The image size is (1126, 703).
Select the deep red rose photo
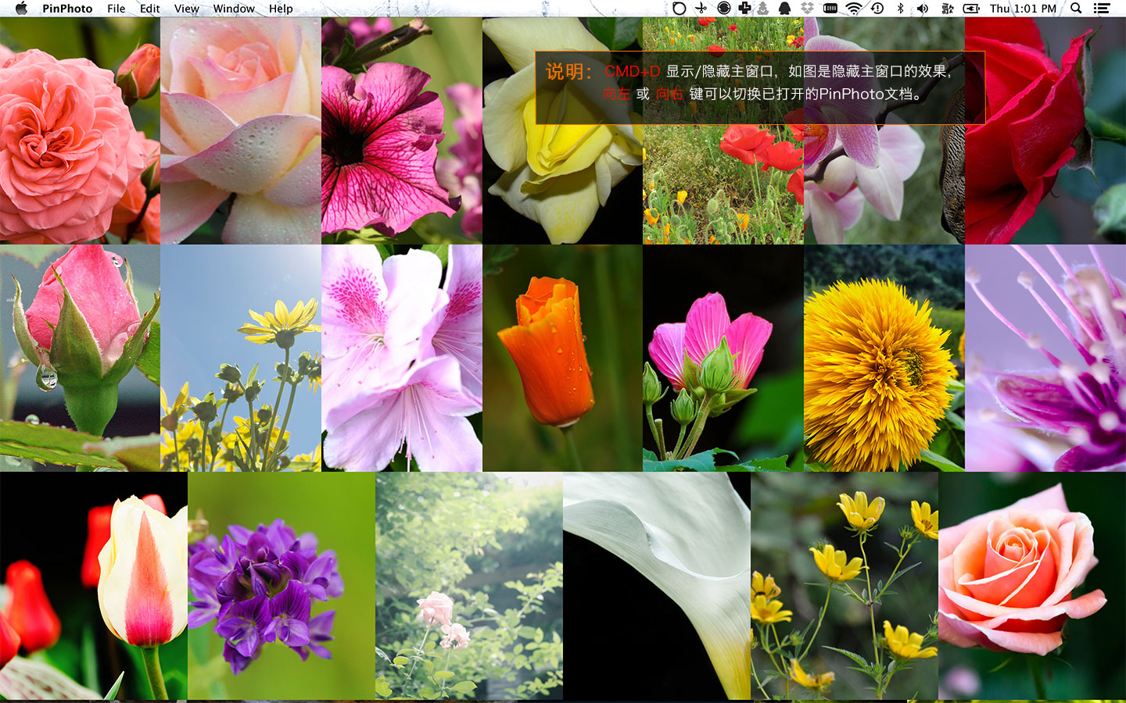click(1045, 130)
